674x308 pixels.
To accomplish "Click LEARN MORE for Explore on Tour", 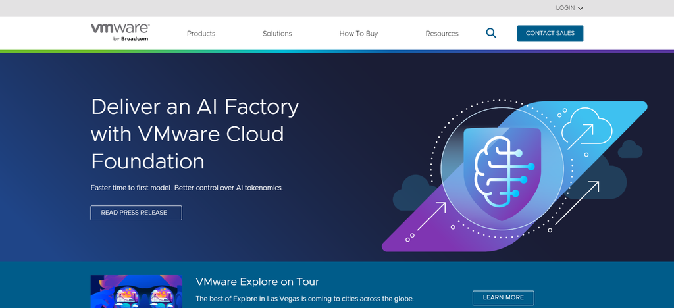I will coord(504,297).
